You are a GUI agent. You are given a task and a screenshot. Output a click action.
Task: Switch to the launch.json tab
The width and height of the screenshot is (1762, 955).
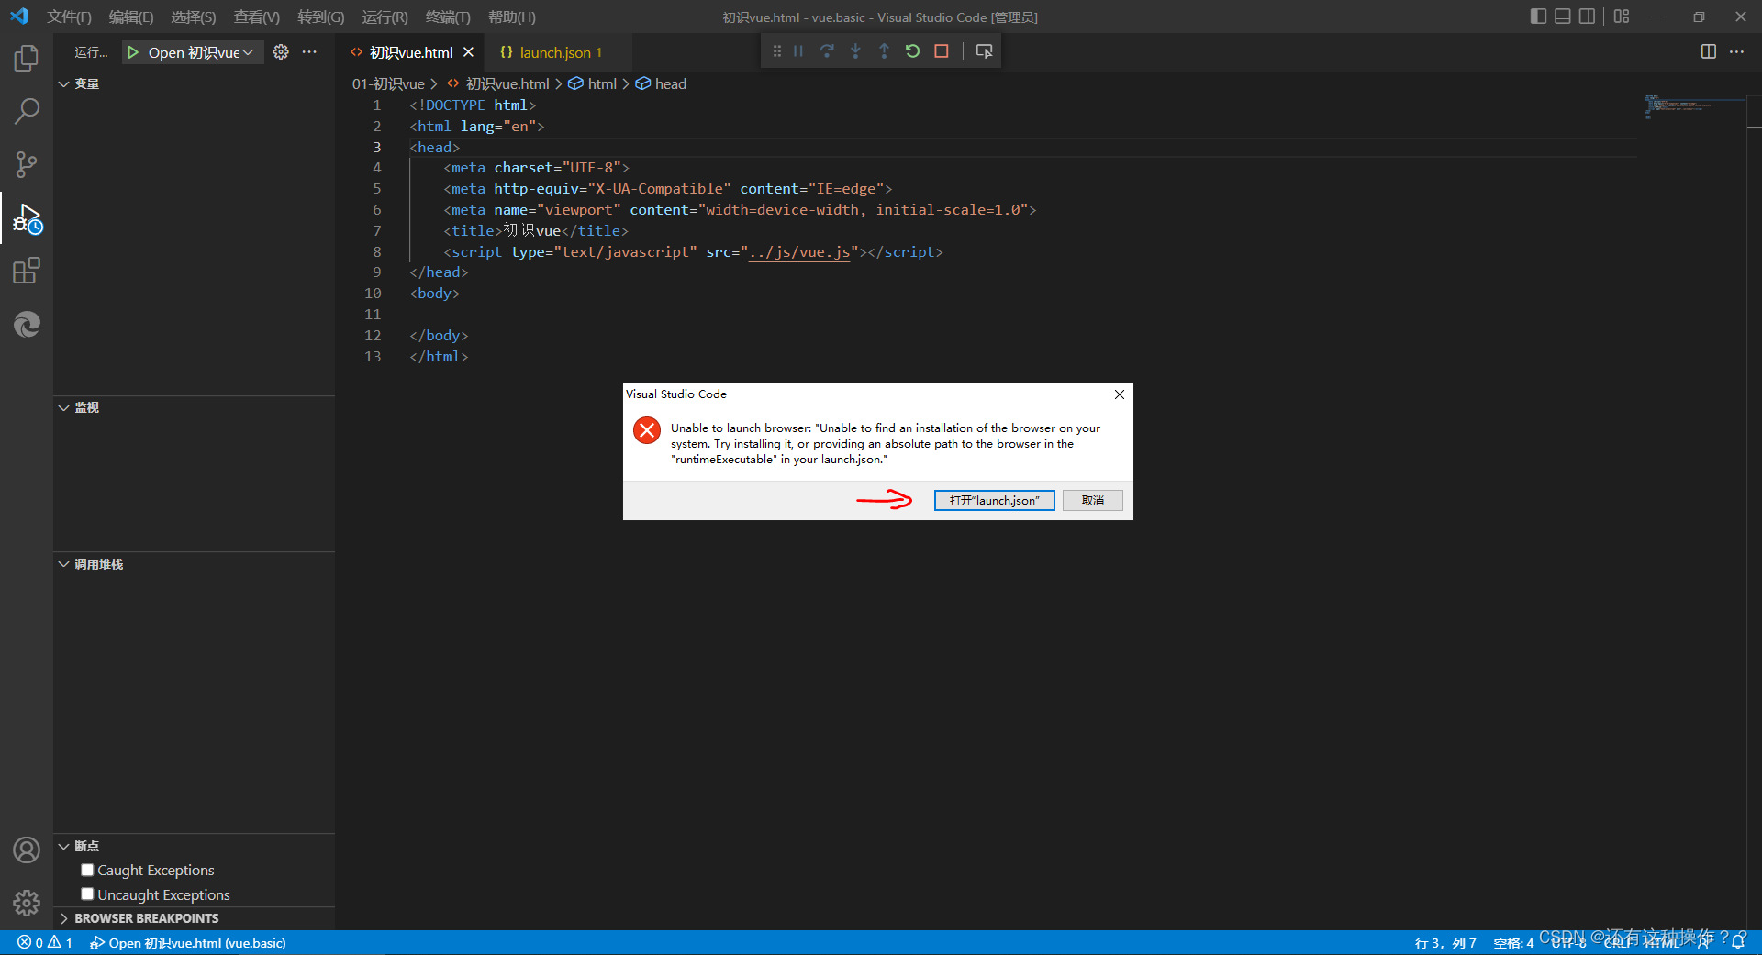[x=554, y=52]
